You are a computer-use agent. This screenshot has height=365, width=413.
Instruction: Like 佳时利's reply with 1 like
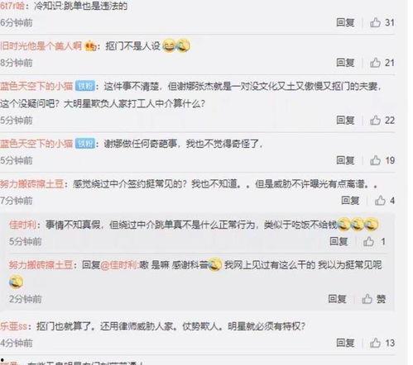pos(368,241)
